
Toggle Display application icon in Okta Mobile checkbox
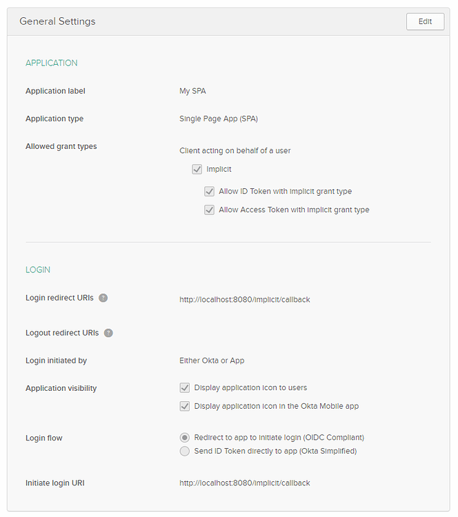(x=185, y=407)
